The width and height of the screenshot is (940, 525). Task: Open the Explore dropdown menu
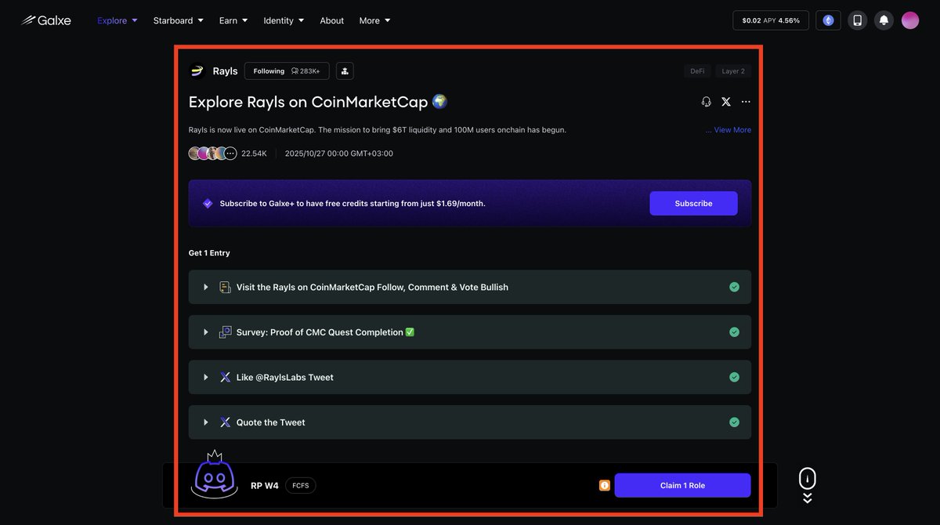pos(117,20)
